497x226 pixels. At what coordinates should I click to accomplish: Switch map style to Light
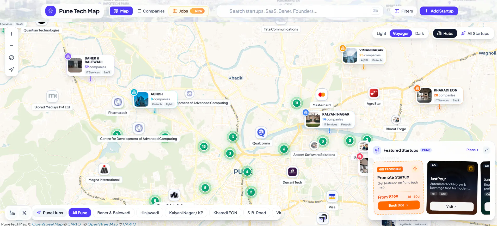pyautogui.click(x=382, y=33)
